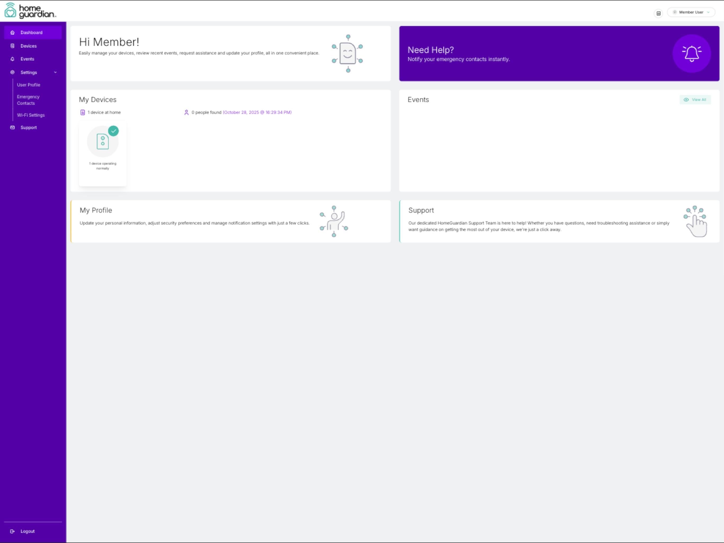Click View All in the Events card
724x543 pixels.
click(695, 100)
